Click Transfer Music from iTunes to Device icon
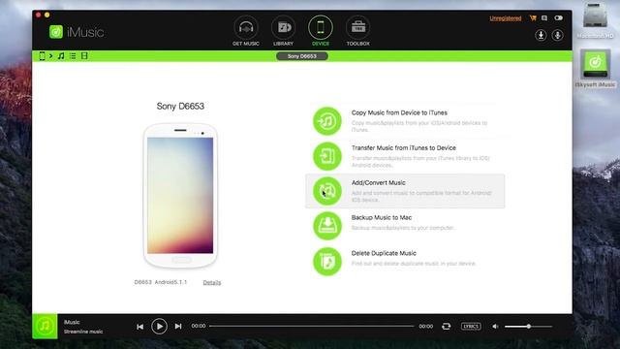620x349 pixels. click(327, 156)
